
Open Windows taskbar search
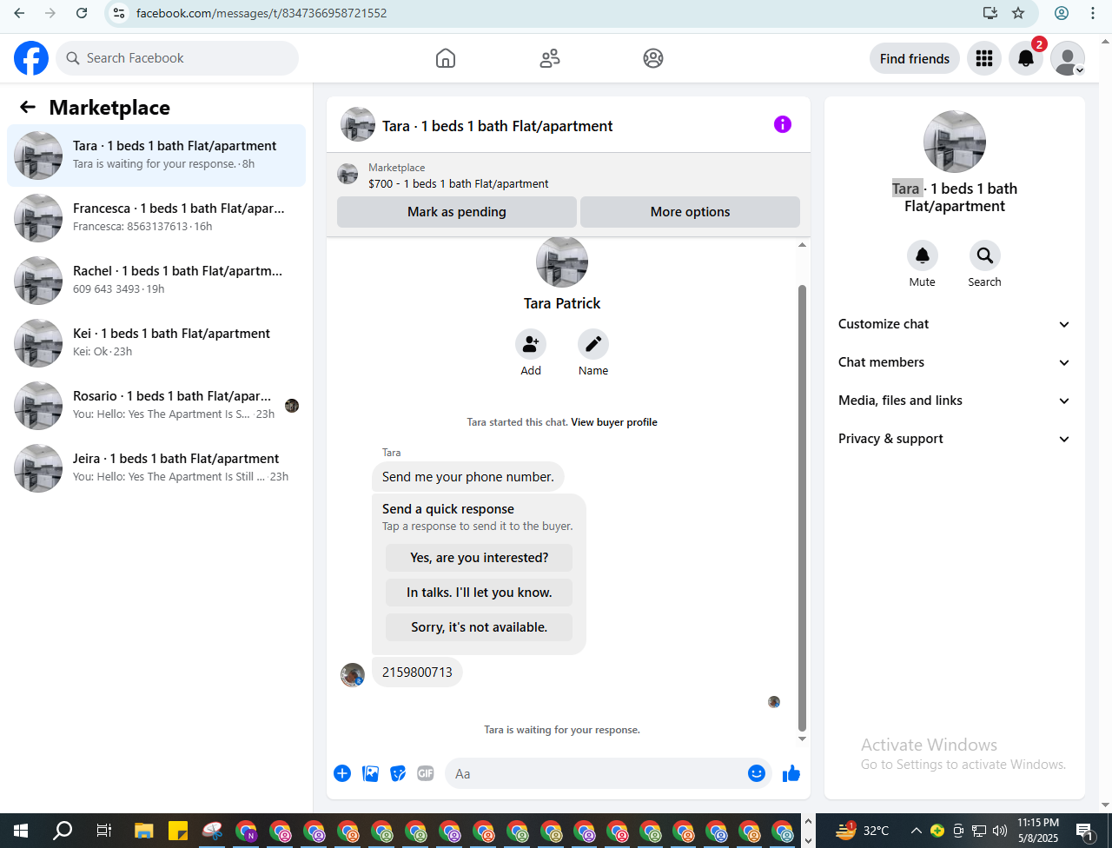63,831
